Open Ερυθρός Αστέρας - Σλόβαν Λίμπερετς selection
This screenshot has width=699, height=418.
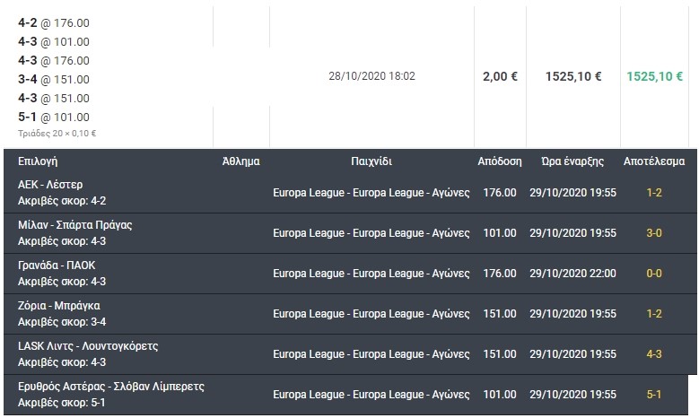[x=111, y=387]
